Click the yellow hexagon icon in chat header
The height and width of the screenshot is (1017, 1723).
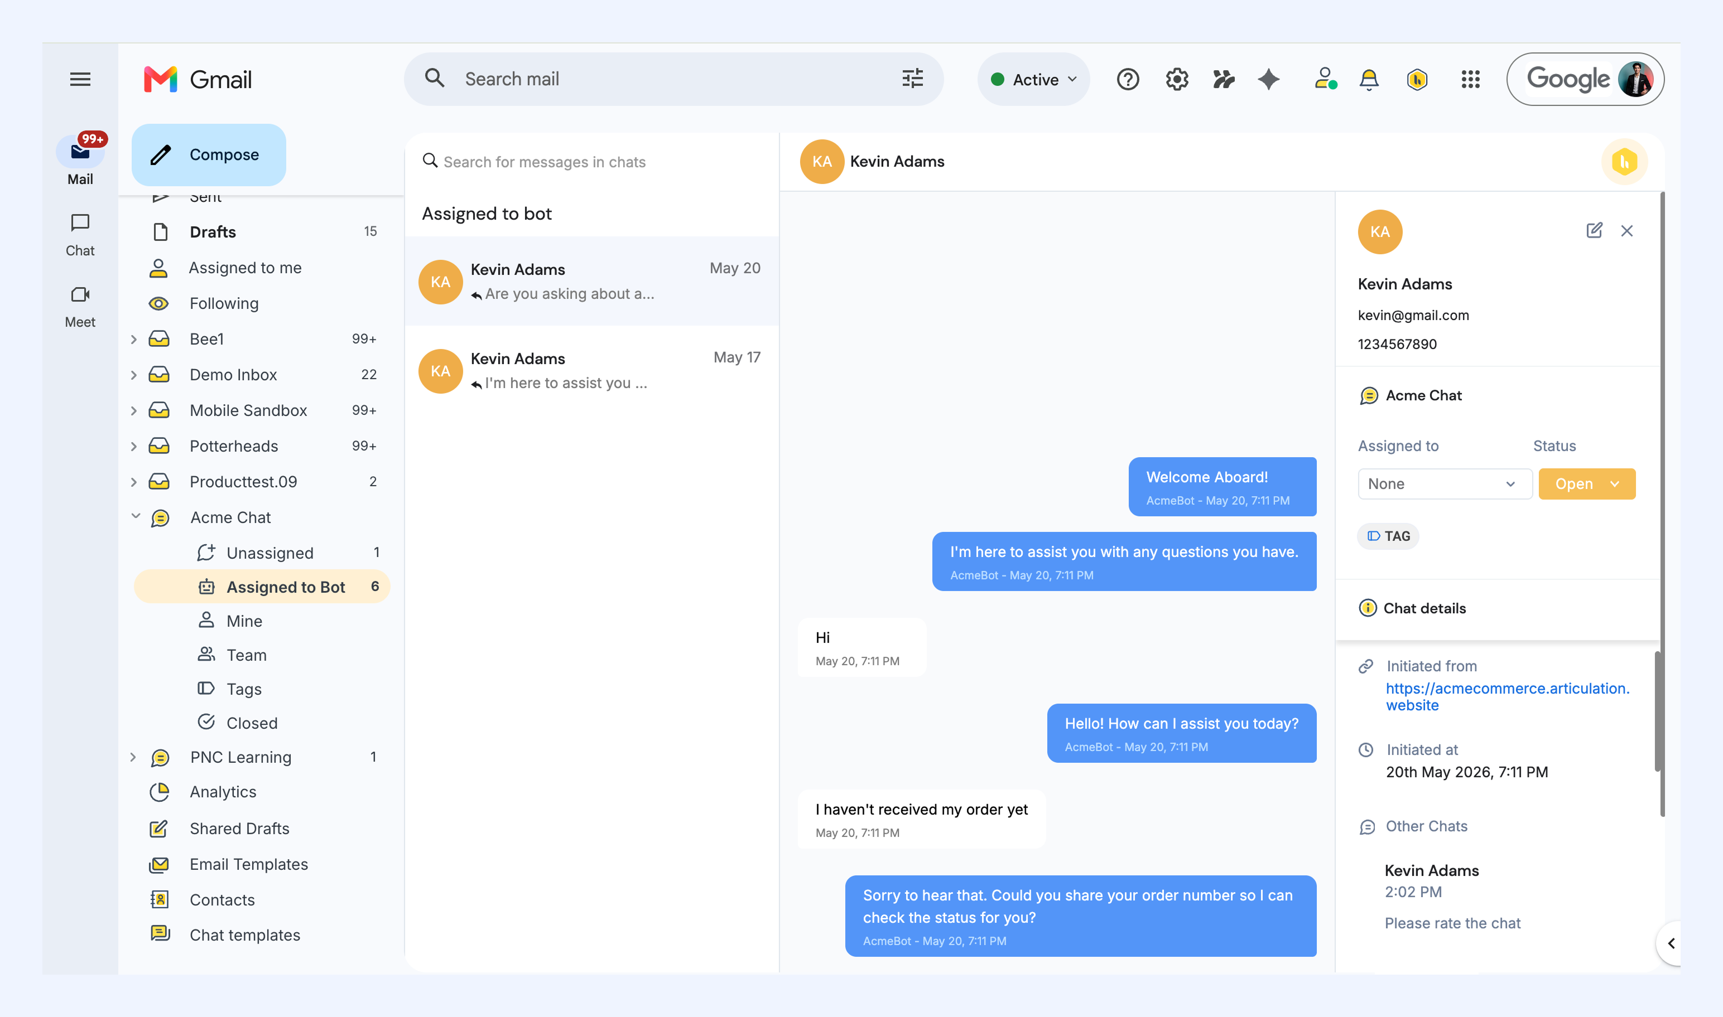(1624, 162)
